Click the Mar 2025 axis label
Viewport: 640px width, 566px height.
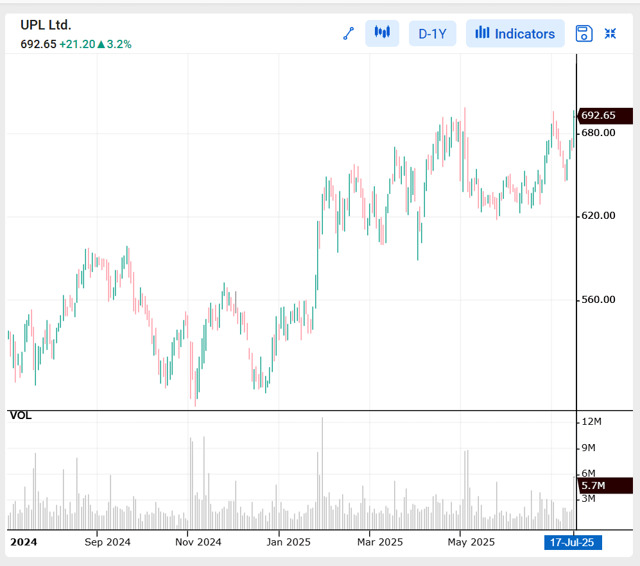click(379, 542)
